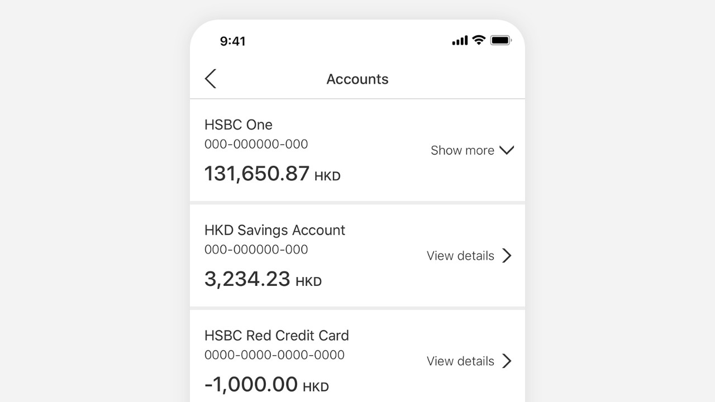Click the 131,650.87 HKD balance
This screenshot has height=402, width=715.
pyautogui.click(x=272, y=174)
